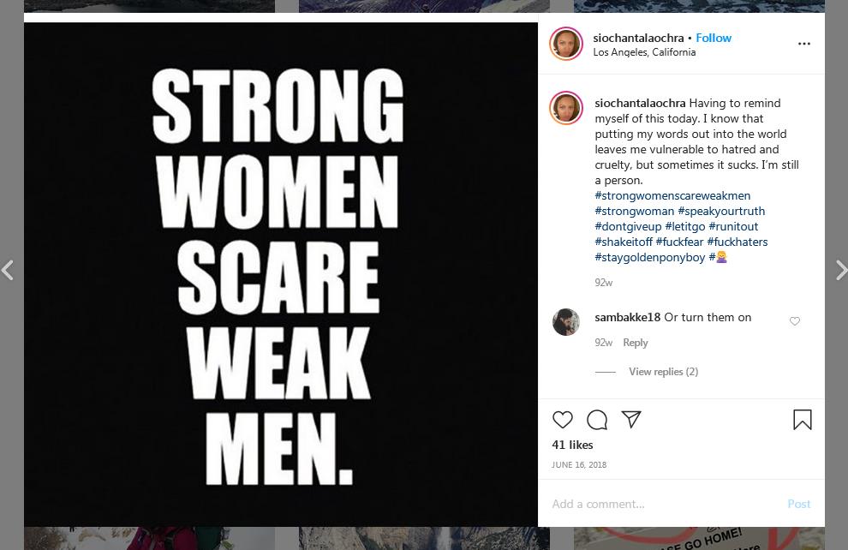Open the #fuckhaters hashtag
This screenshot has height=550, width=848.
(x=738, y=242)
